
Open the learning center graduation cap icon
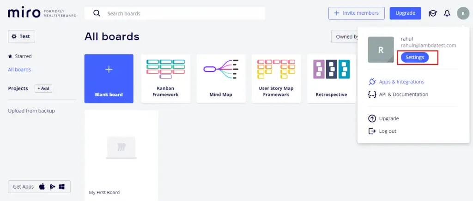[x=432, y=13]
